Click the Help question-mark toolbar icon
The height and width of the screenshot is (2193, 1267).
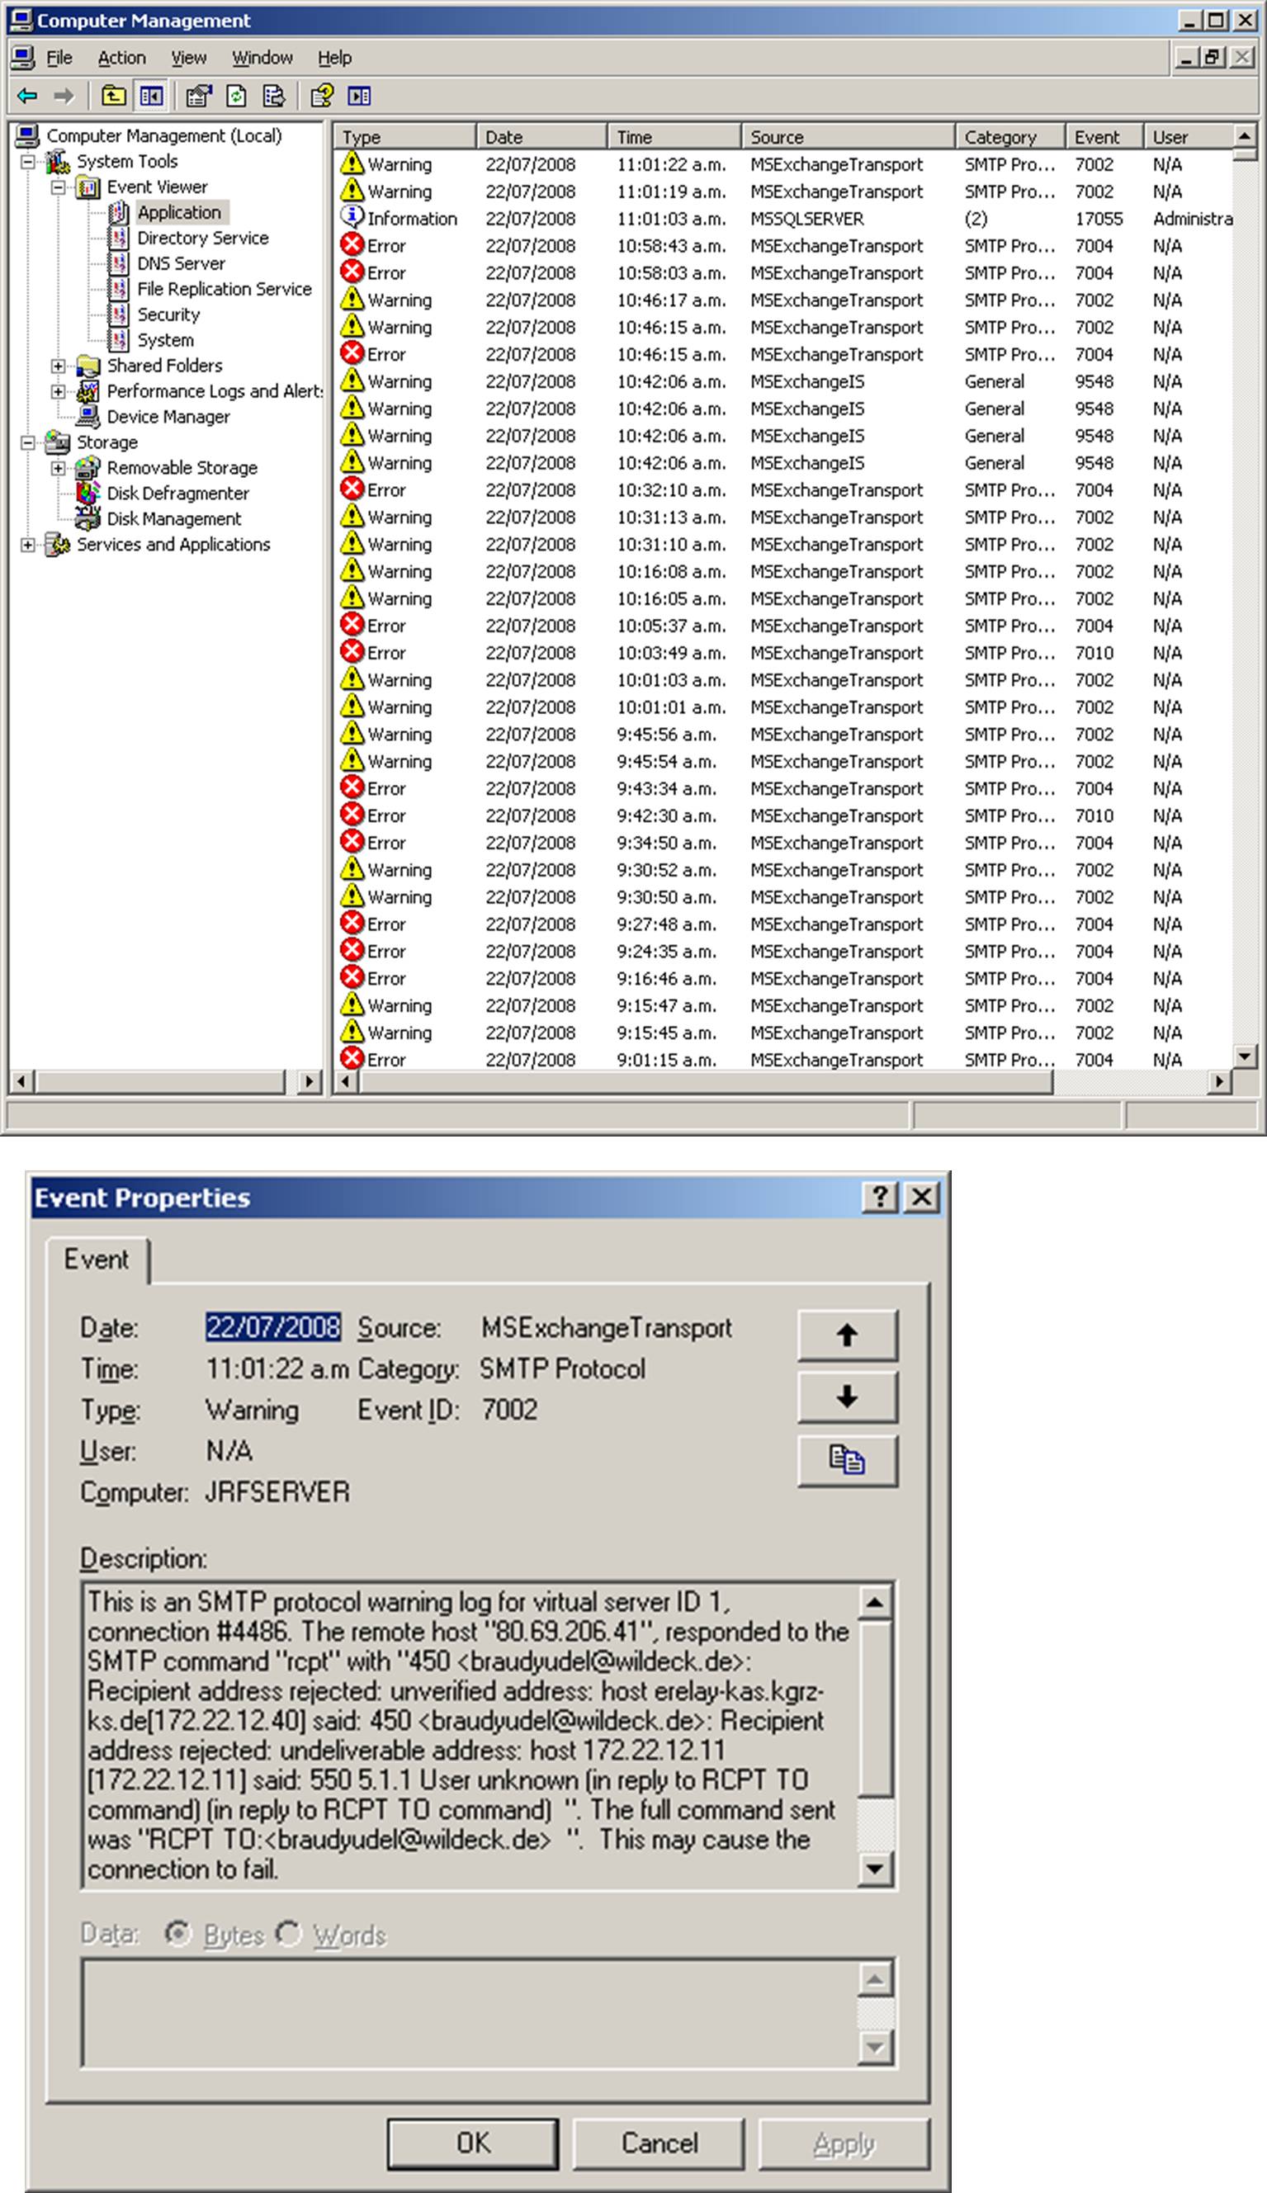click(x=322, y=96)
